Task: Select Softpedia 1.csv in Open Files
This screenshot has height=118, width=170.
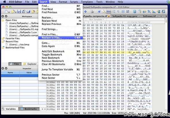Action: (x=22, y=32)
